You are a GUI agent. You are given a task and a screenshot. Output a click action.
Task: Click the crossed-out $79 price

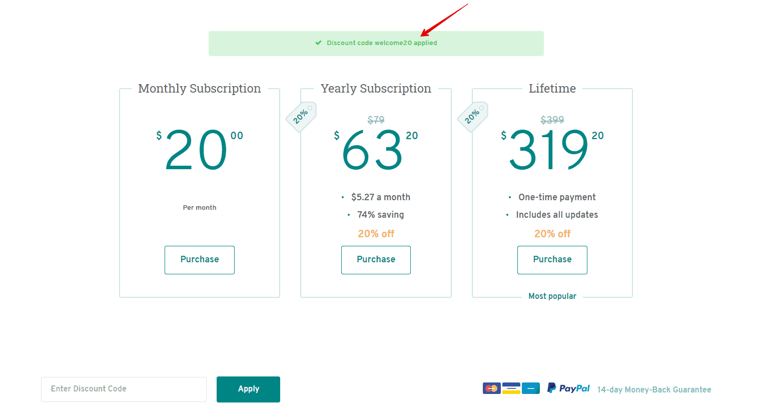376,120
